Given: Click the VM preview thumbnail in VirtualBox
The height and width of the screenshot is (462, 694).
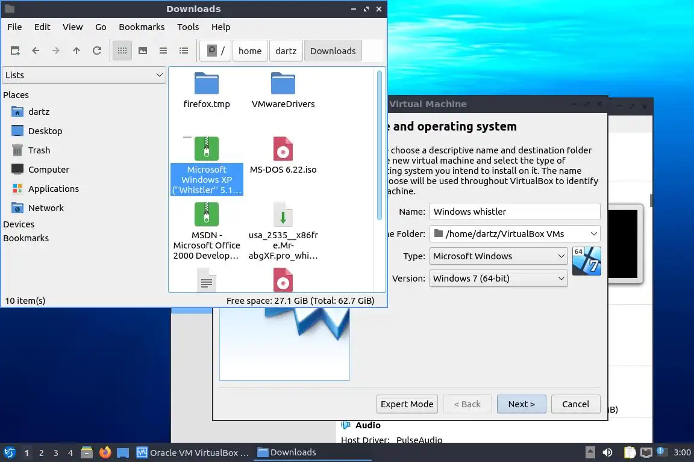Looking at the screenshot, I should [x=624, y=244].
